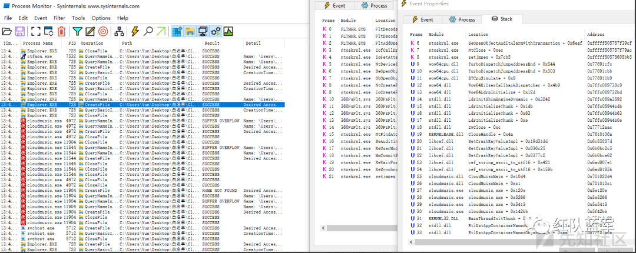Open the File menu
The width and height of the screenshot is (636, 253).
8,18
